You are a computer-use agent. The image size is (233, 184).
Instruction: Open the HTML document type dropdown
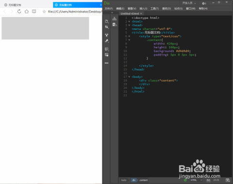196,180
